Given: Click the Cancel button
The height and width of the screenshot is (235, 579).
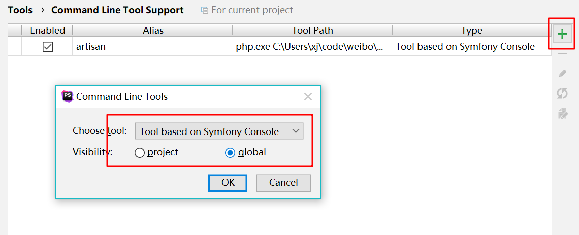Looking at the screenshot, I should [x=283, y=183].
